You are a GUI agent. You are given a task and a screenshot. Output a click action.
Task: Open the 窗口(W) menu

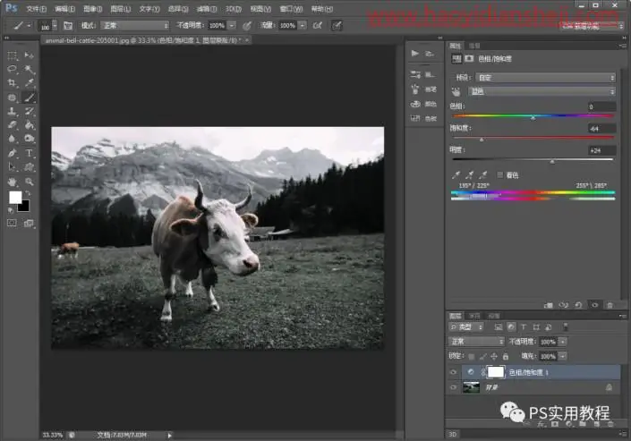pyautogui.click(x=291, y=8)
